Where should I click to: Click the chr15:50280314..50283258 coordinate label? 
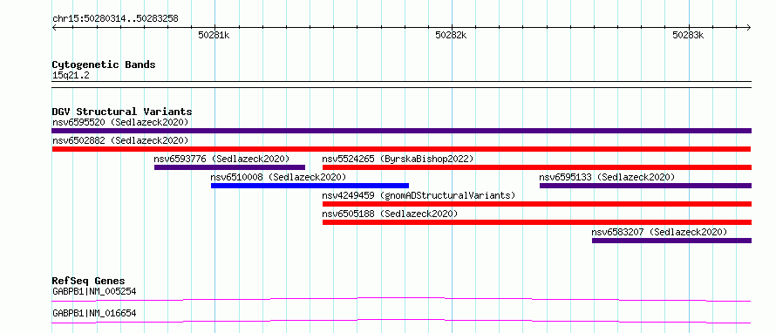coord(115,19)
